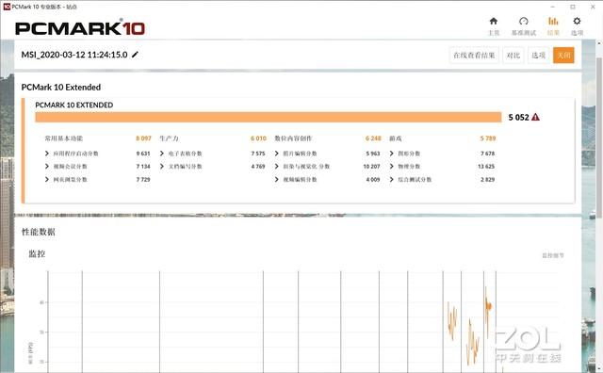Click the app start-up score value 9 631
Viewport: 603px width, 373px height.
point(143,154)
